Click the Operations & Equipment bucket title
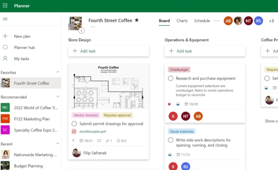278x170 pixels. coord(187,40)
